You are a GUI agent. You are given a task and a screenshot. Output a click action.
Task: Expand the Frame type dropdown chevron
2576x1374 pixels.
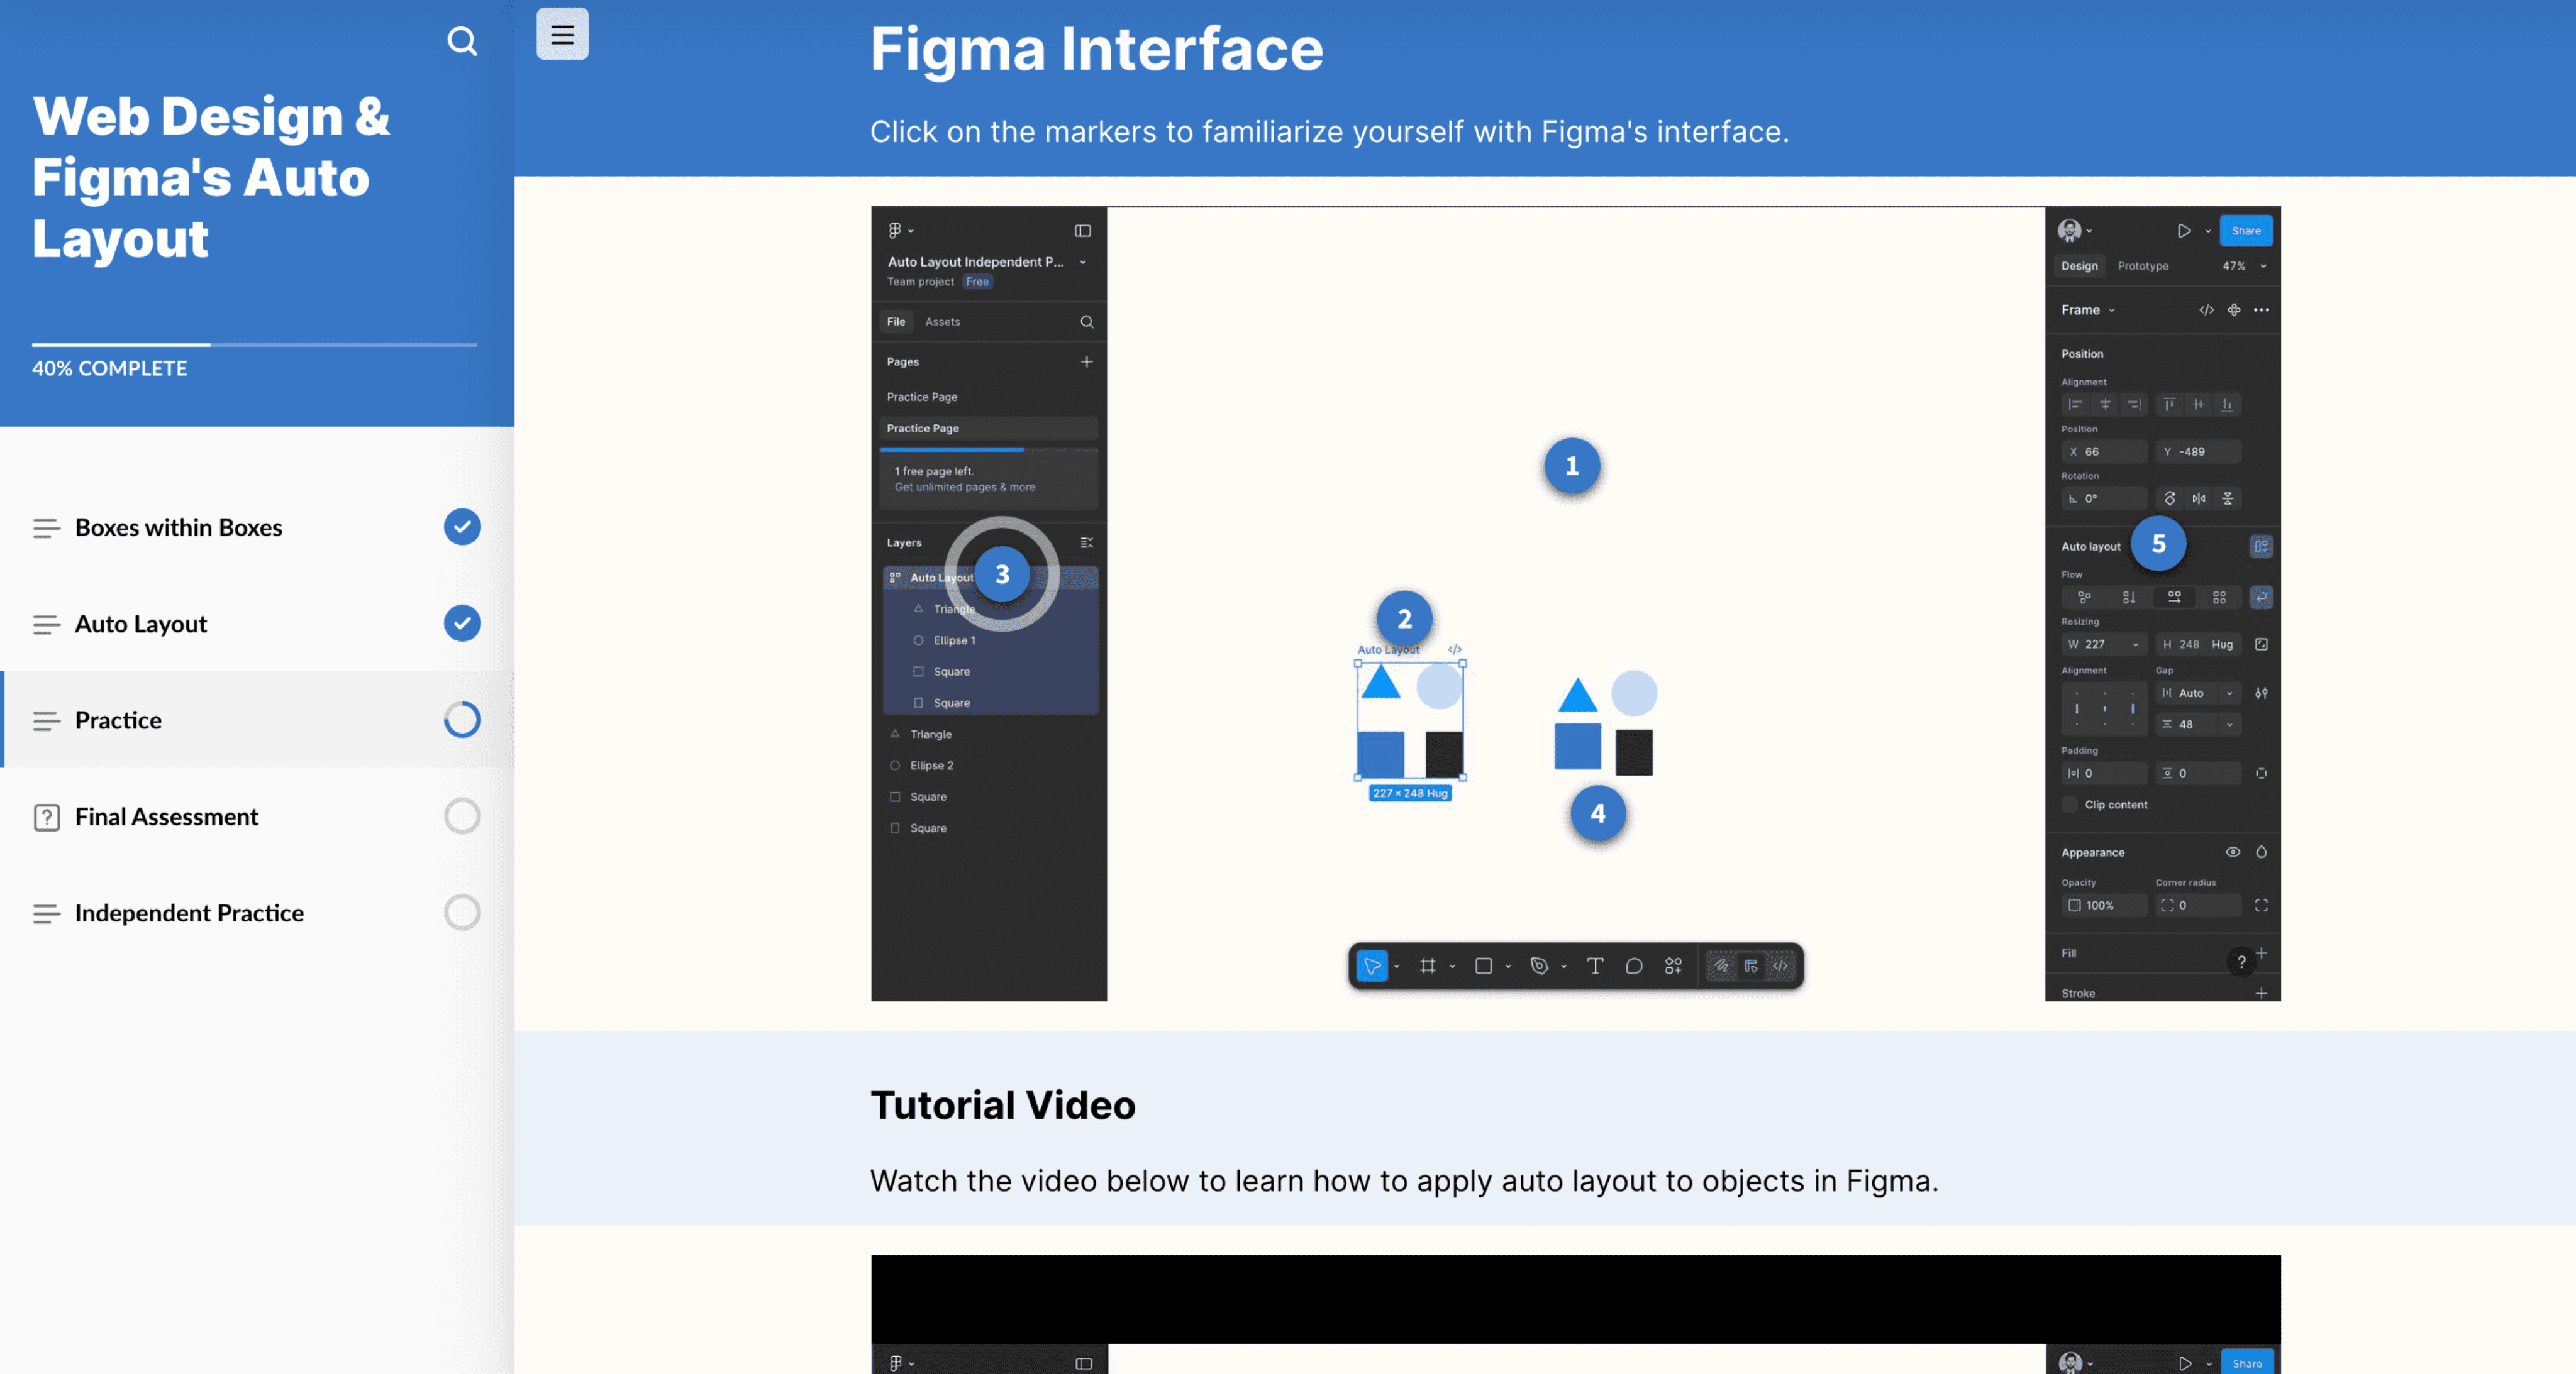tap(2112, 311)
